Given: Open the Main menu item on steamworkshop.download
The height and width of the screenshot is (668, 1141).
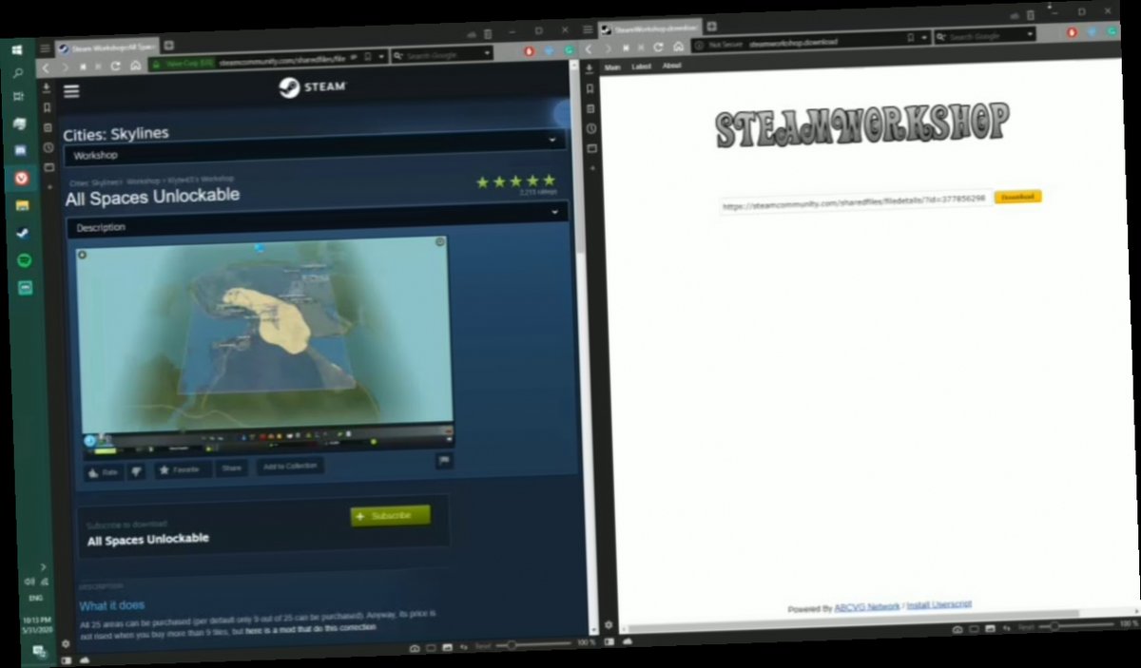Looking at the screenshot, I should point(612,67).
